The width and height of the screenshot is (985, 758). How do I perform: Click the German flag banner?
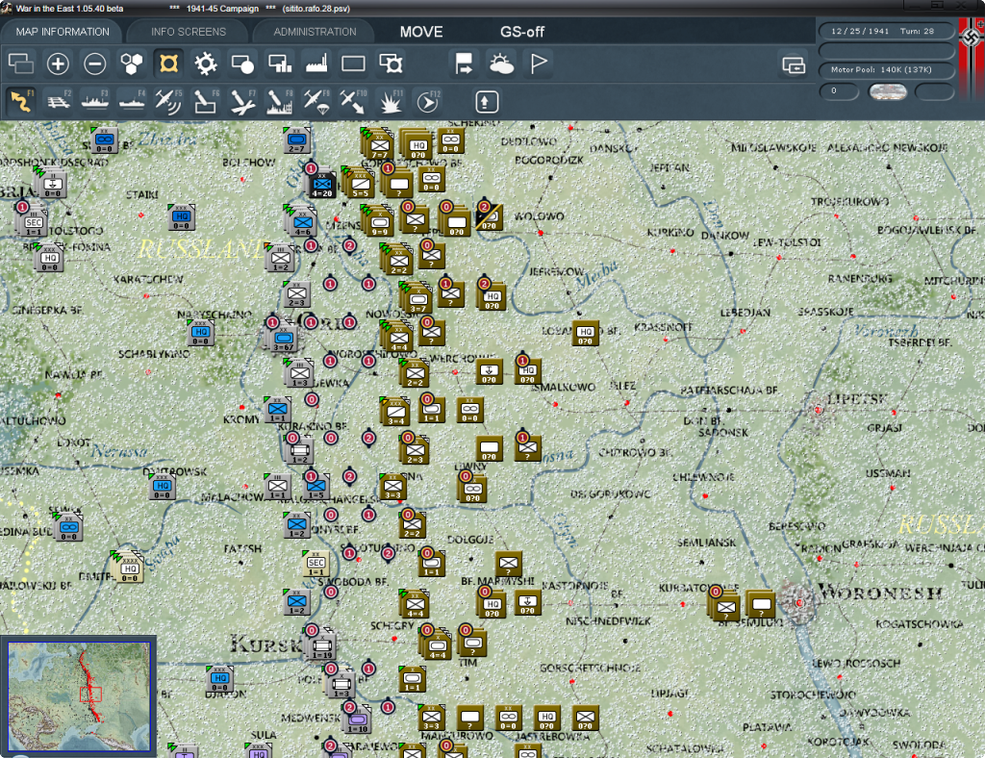[x=972, y=59]
